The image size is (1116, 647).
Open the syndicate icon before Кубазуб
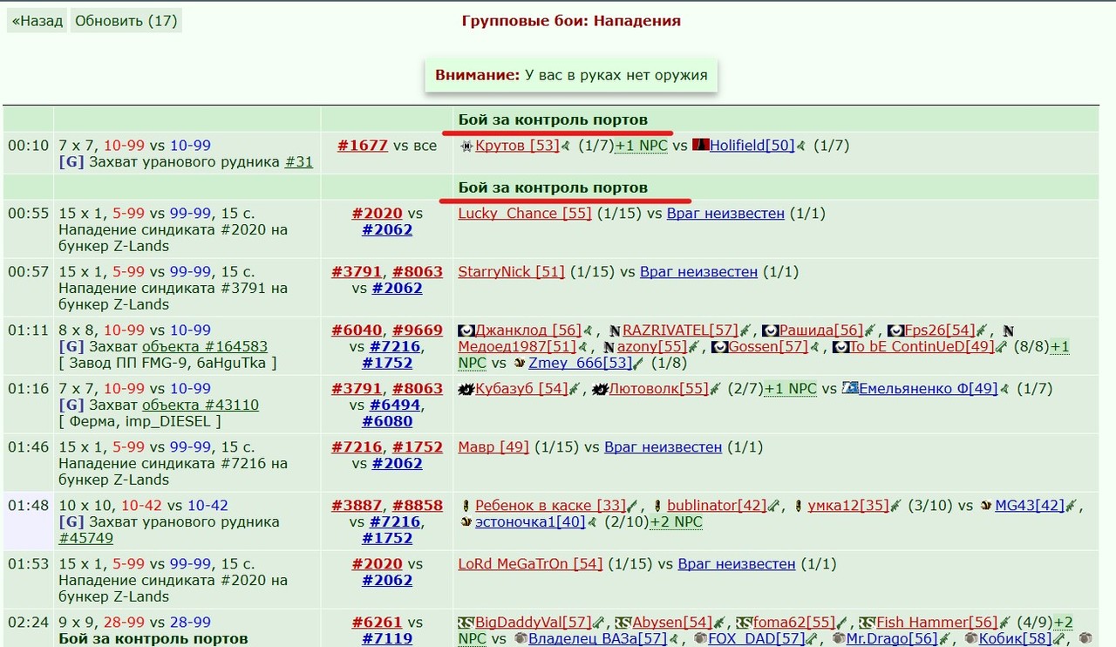point(466,389)
